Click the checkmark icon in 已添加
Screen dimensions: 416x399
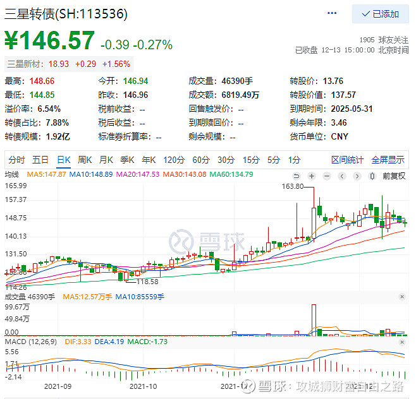pyautogui.click(x=366, y=14)
